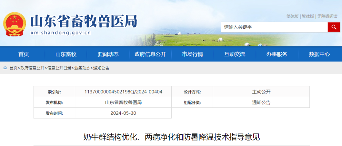Type in the 请输入关键字 search field
Viewport: 342px width, 146px height.
[x=274, y=27]
